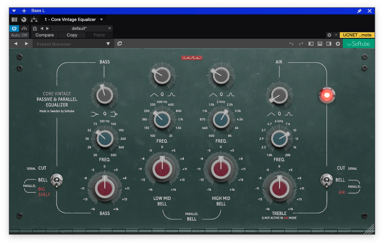The width and height of the screenshot is (384, 245).
Task: Open the gear settings icon near UCNET
Action: [x=329, y=35]
